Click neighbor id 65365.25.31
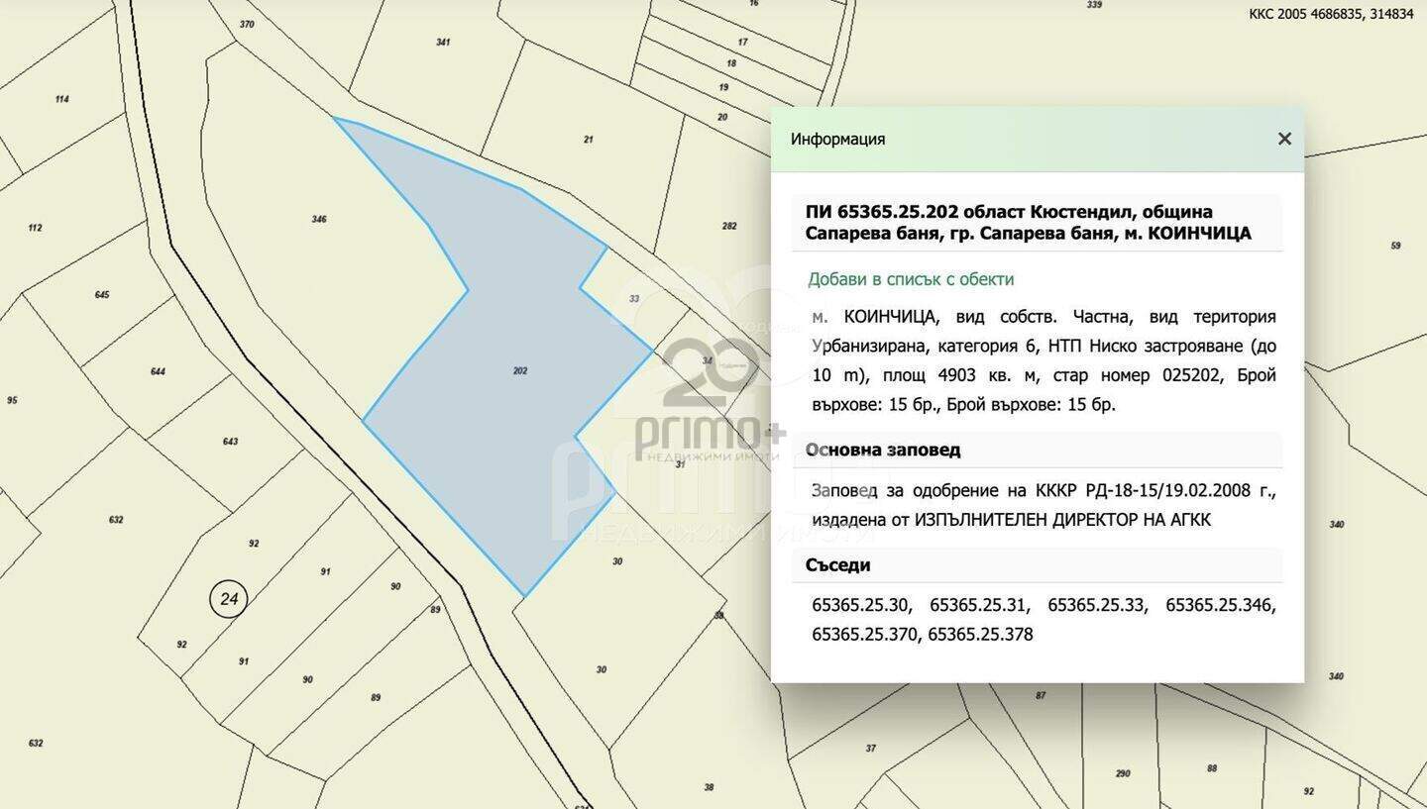 979,605
